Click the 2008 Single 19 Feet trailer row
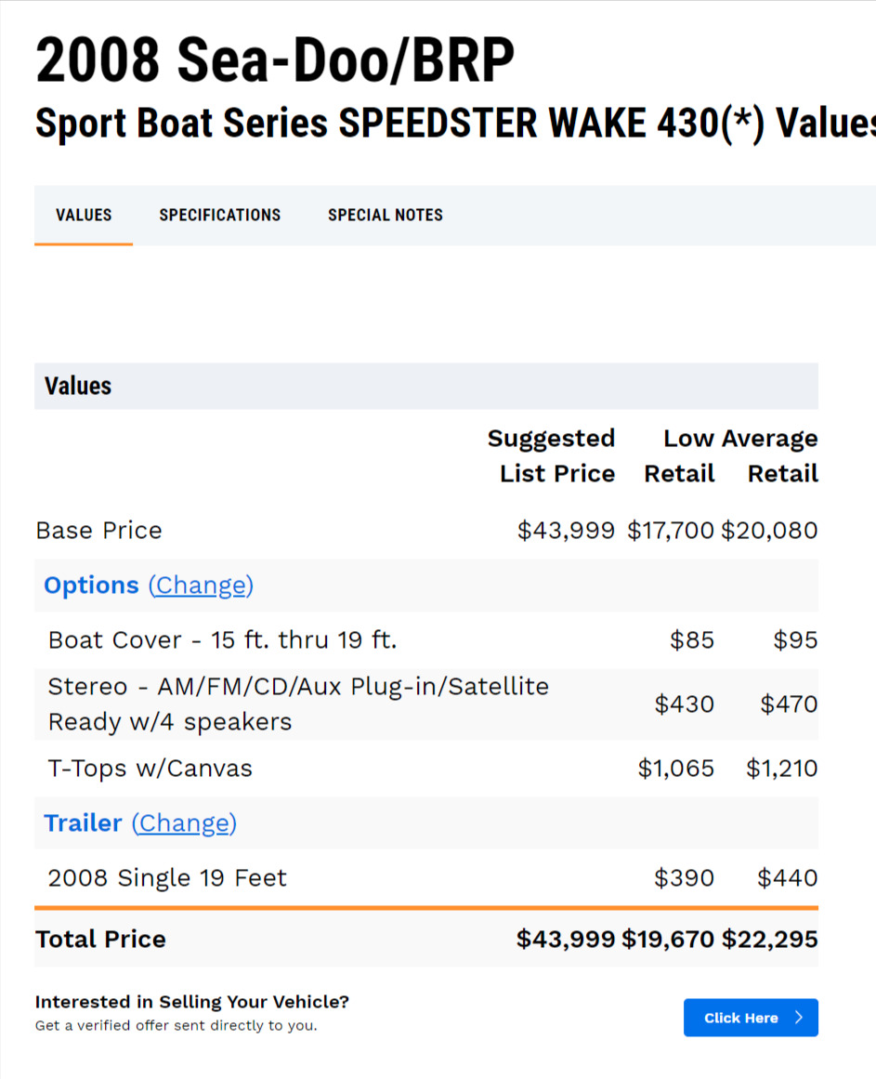This screenshot has height=1079, width=876. point(167,878)
